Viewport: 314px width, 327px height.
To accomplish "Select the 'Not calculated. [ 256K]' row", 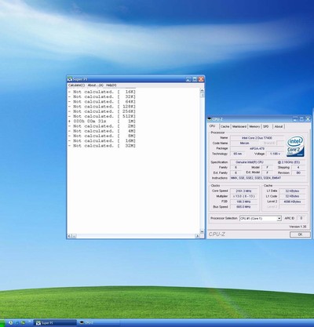I will (102, 111).
